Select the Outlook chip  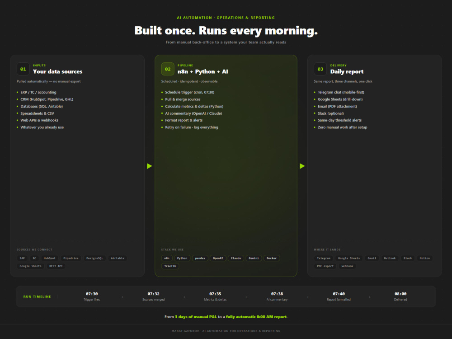click(x=390, y=258)
